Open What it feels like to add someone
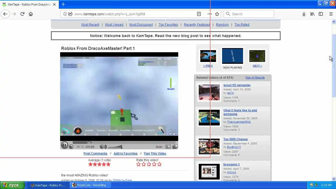The height and width of the screenshot is (189, 336). [240, 112]
